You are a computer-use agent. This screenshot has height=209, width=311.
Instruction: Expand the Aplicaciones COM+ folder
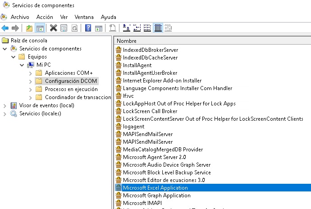point(30,73)
